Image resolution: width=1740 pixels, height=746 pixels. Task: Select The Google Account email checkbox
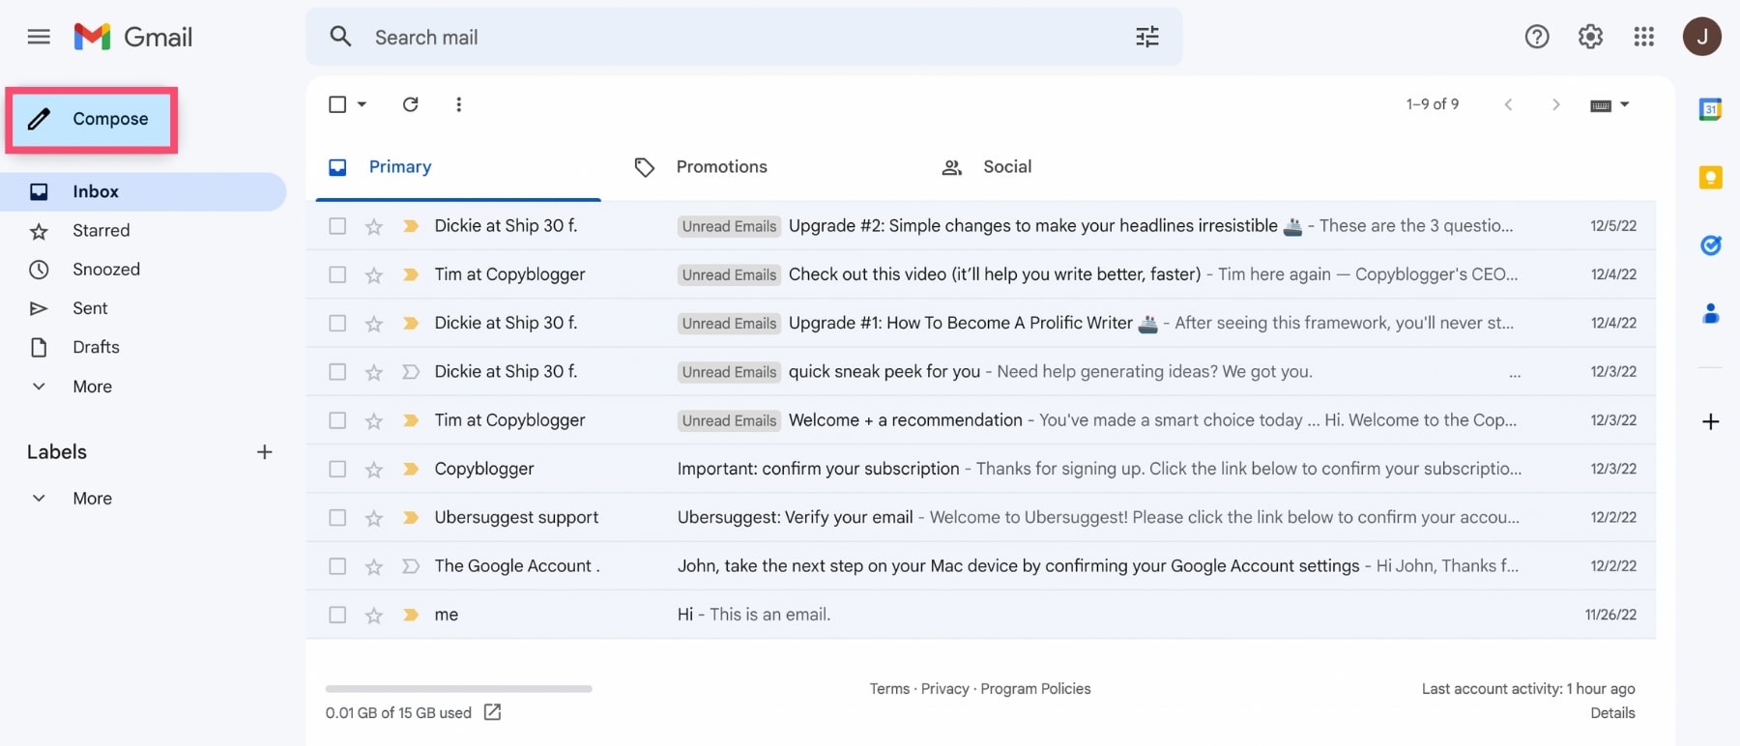(x=337, y=566)
